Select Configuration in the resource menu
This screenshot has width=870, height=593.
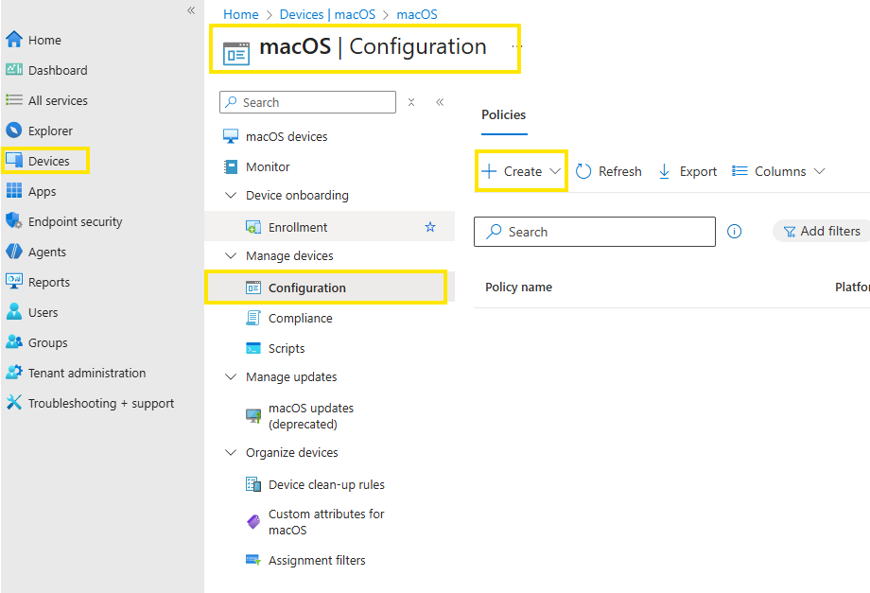[x=330, y=288]
